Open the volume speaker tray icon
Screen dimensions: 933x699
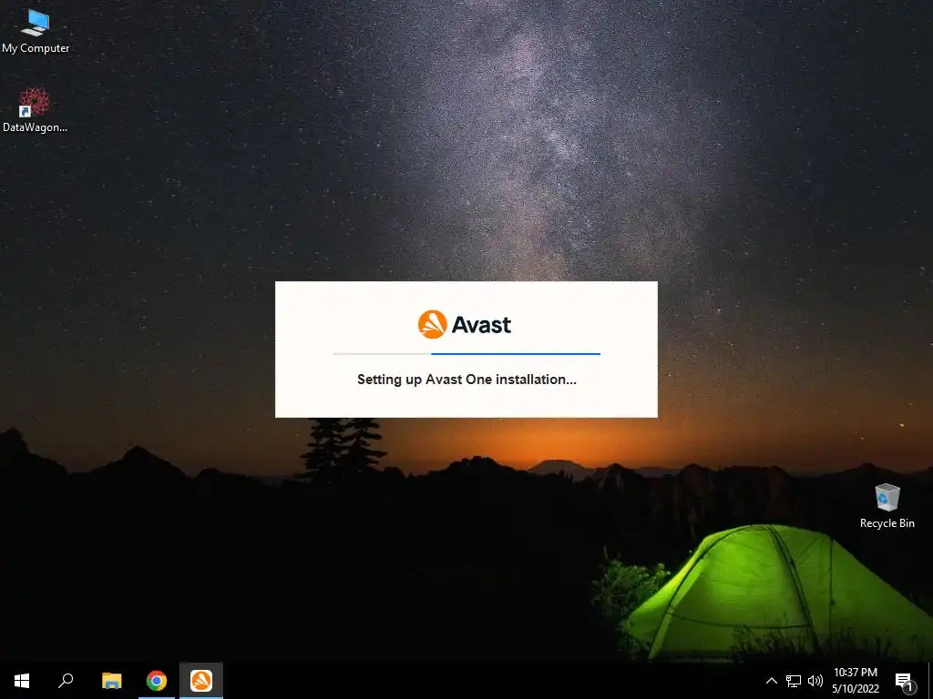(x=815, y=681)
